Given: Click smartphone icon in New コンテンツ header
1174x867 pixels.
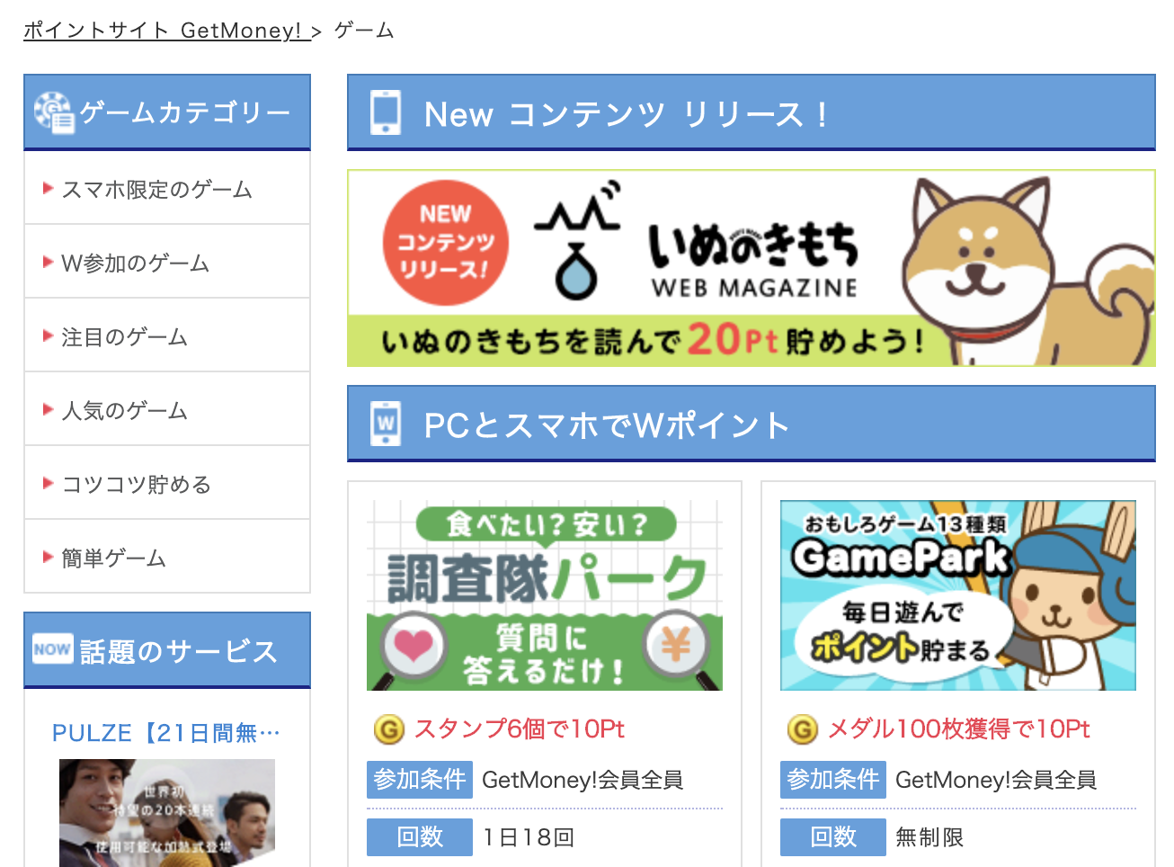Looking at the screenshot, I should [386, 112].
